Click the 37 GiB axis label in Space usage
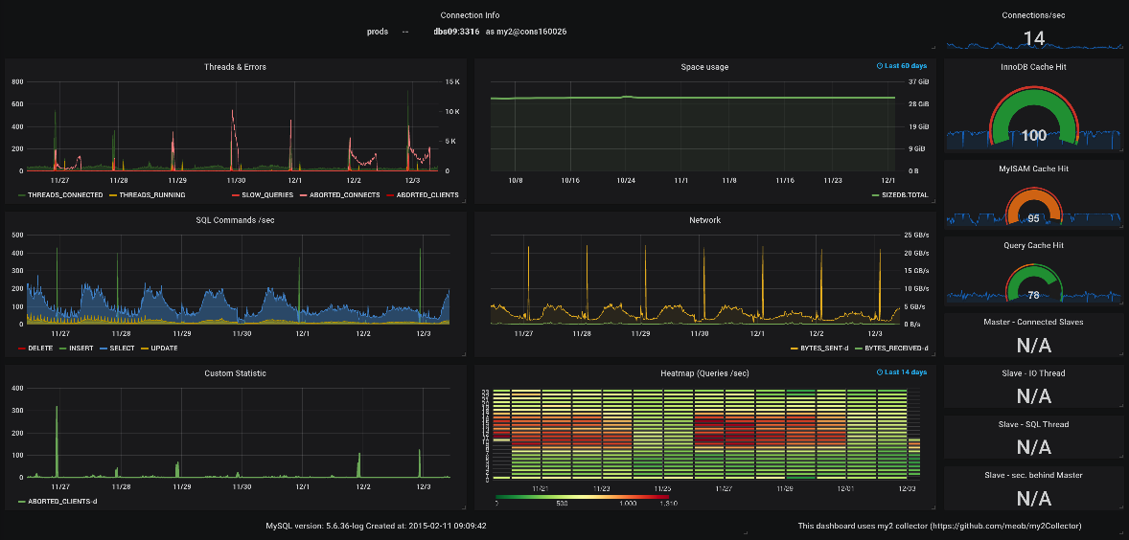Viewport: 1129px width, 540px height. (919, 82)
